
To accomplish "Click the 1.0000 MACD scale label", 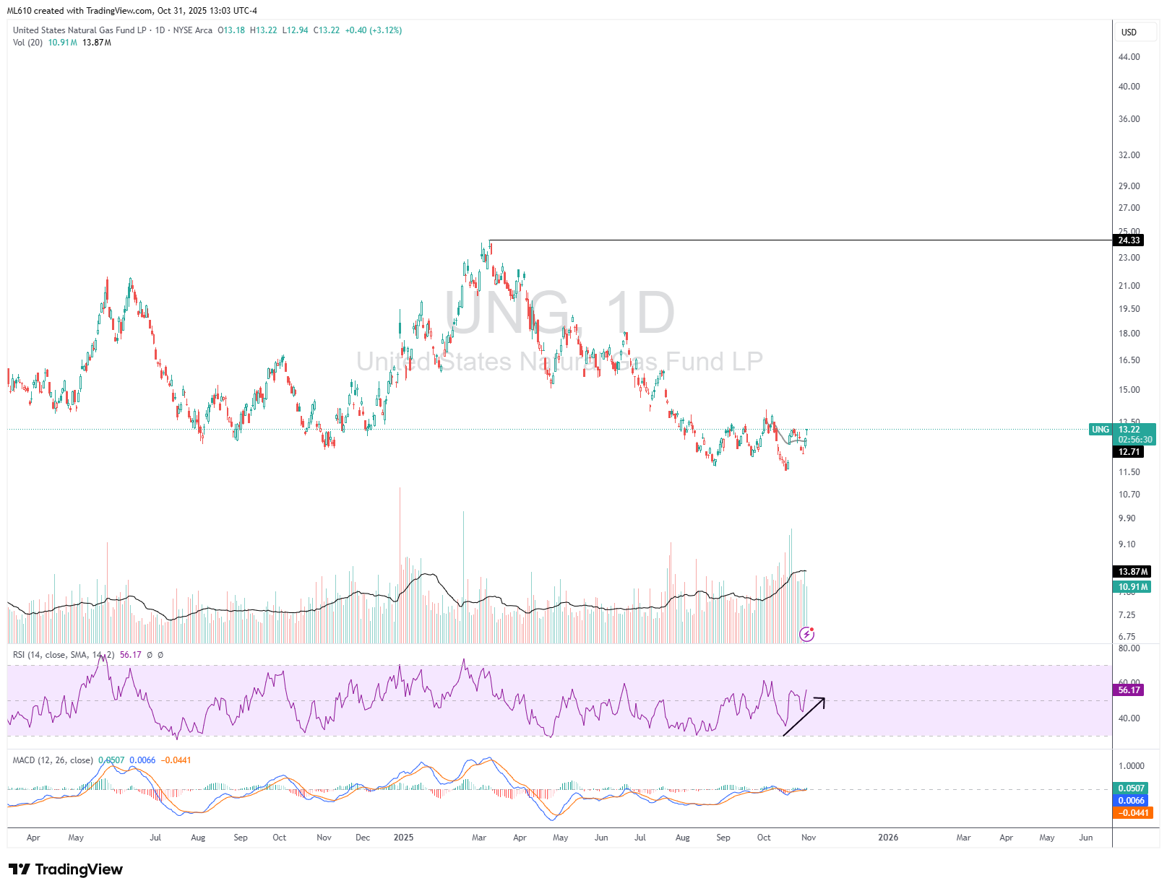I will [1131, 766].
